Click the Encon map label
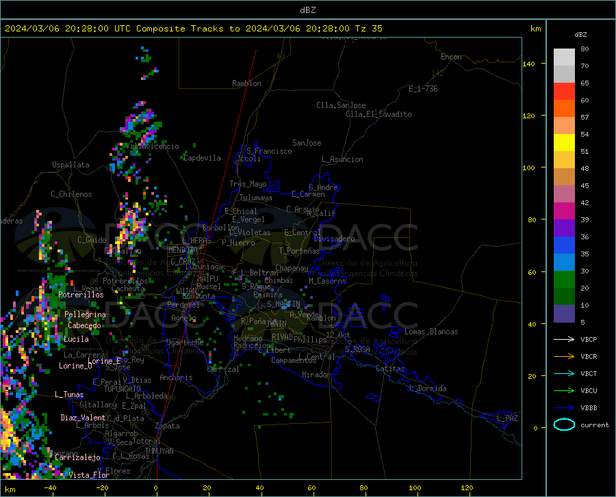 pos(451,57)
